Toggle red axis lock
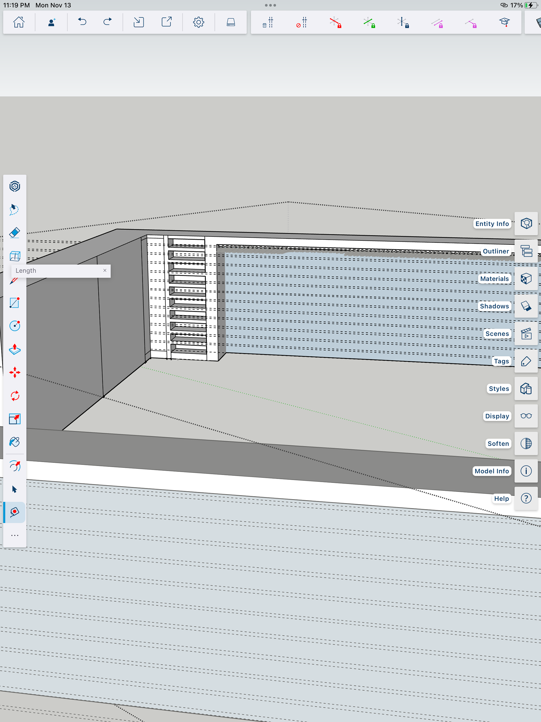This screenshot has width=541, height=722. point(335,23)
